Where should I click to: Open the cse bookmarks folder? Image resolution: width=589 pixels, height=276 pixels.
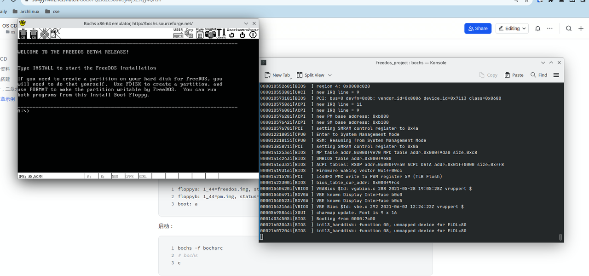click(x=52, y=11)
